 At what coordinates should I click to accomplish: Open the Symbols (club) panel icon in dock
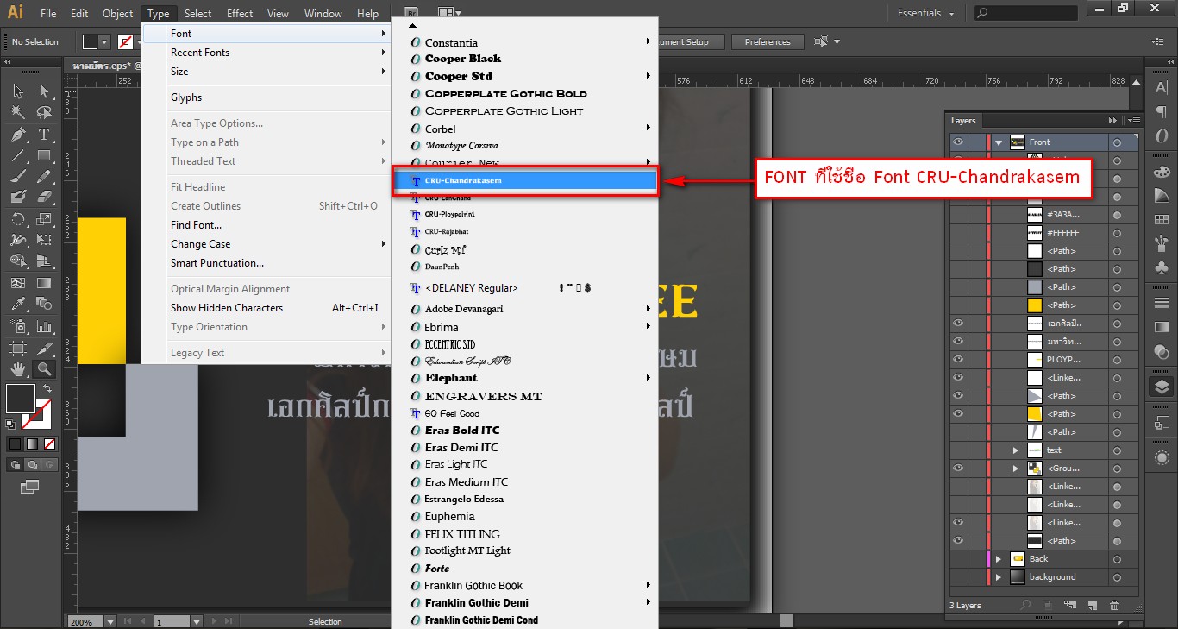(x=1162, y=267)
